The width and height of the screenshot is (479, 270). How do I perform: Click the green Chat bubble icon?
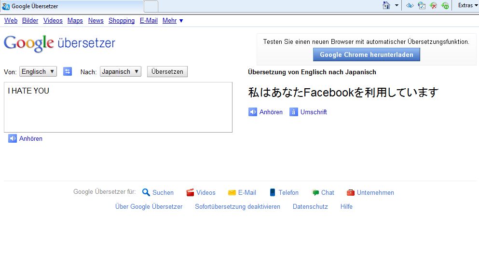pyautogui.click(x=315, y=193)
